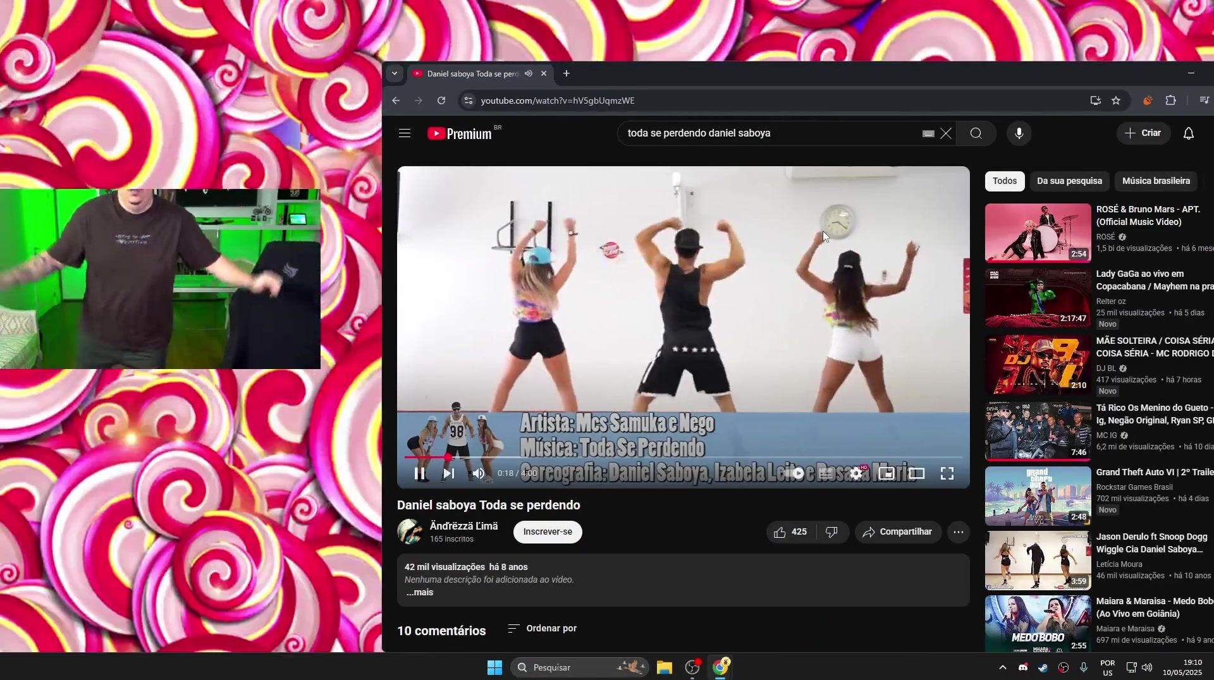
Task: Open a new Chrome tab
Action: (567, 73)
